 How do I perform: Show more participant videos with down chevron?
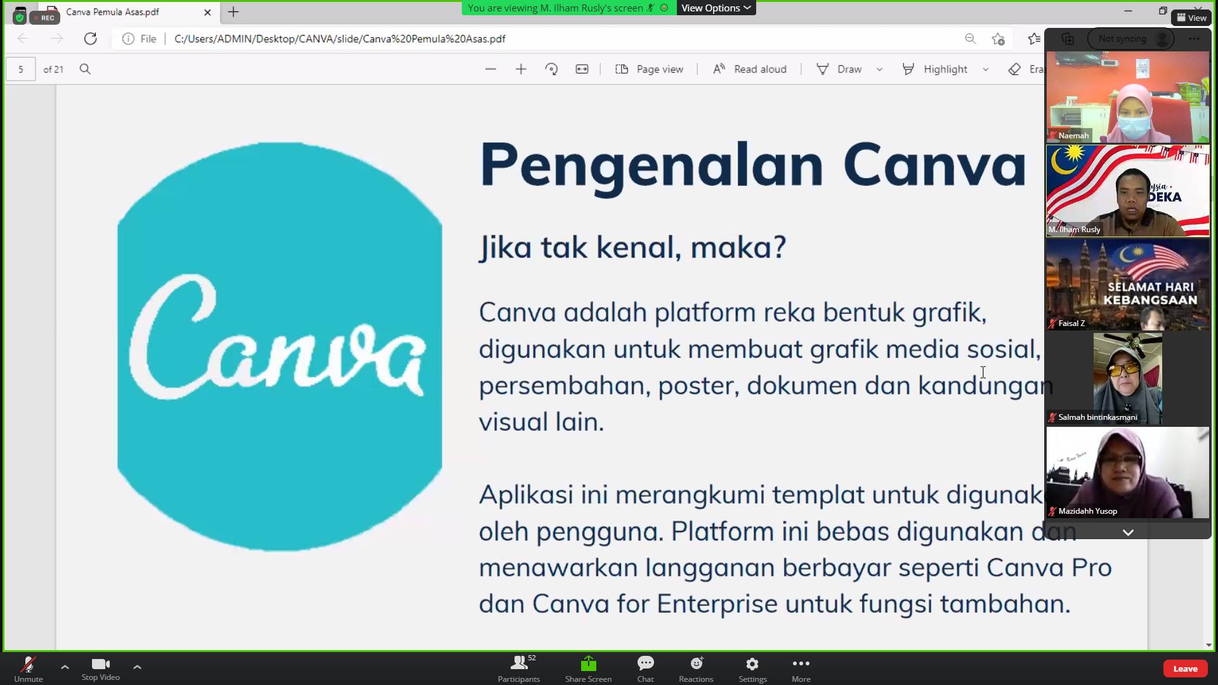point(1128,532)
